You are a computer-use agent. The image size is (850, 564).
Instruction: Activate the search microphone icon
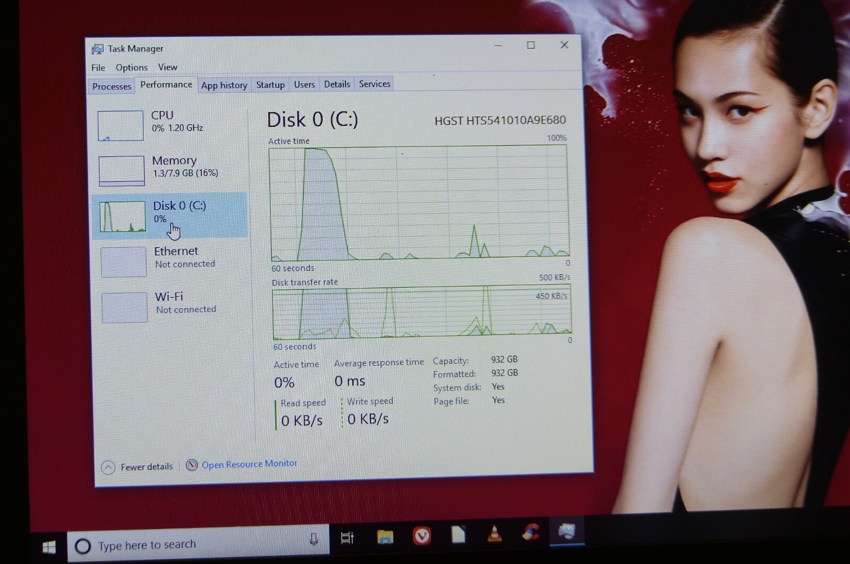pyautogui.click(x=314, y=540)
